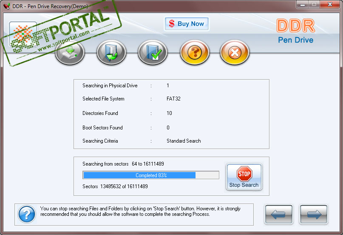Click the blue book with green arrow icon

click(111, 52)
